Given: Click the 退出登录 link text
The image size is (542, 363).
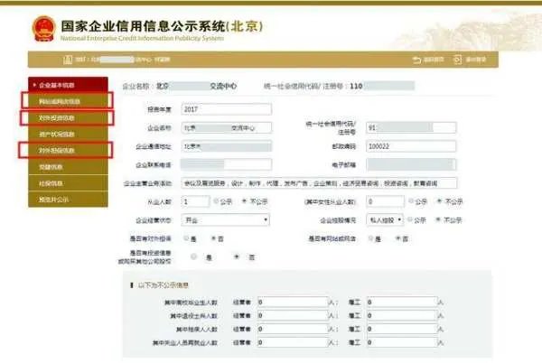Looking at the screenshot, I should 476,60.
